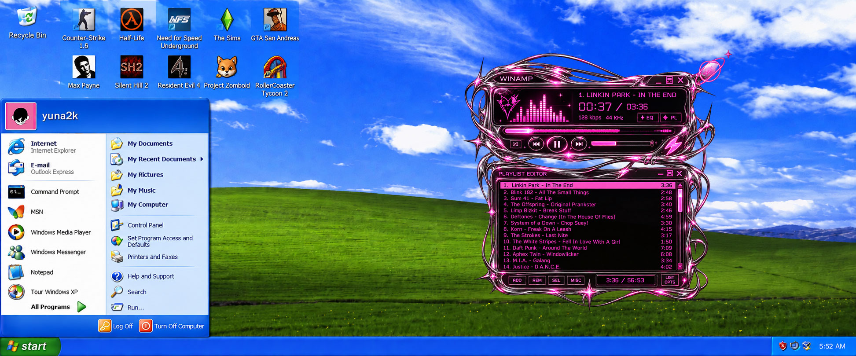
Task: Toggle shuffle in Winamp
Action: [x=516, y=144]
